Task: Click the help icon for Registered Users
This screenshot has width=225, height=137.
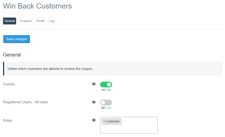Action: pyautogui.click(x=94, y=102)
